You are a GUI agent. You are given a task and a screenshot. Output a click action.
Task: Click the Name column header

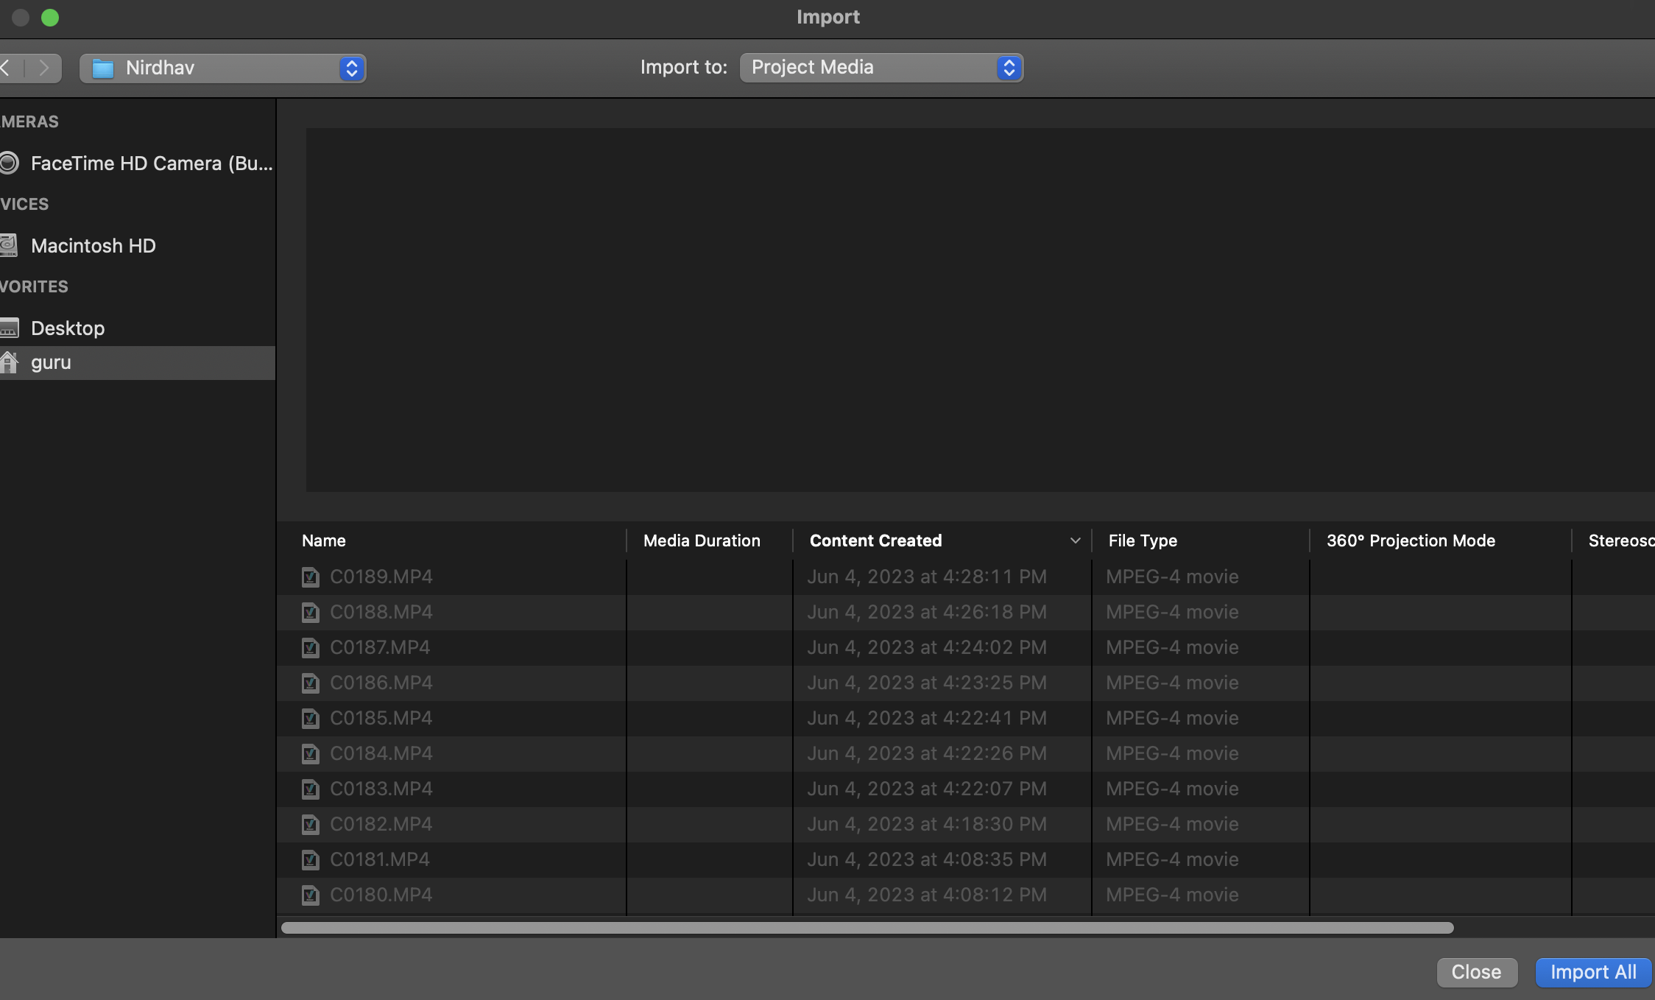pyautogui.click(x=324, y=539)
